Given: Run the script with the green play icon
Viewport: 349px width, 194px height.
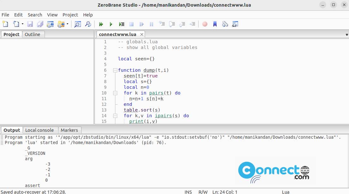Looking at the screenshot, I should (x=111, y=24).
